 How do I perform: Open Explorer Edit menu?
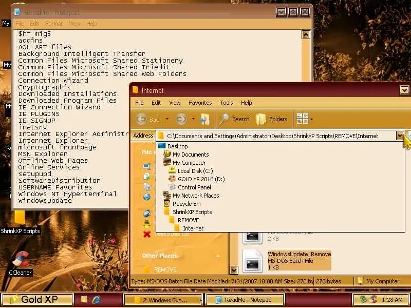156,103
